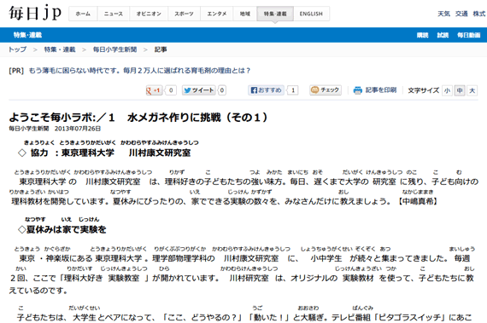The image size is (487, 323).
Task: Click the 夏休みは家で実験を subheading
Action: pyautogui.click(x=62, y=229)
